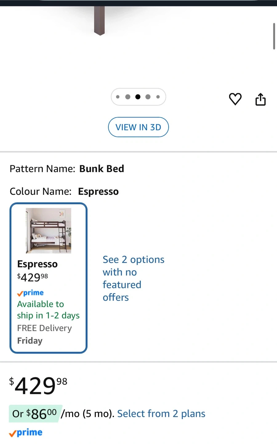Tap the Prime logo below the main price
This screenshot has height=444, width=277.
26,433
